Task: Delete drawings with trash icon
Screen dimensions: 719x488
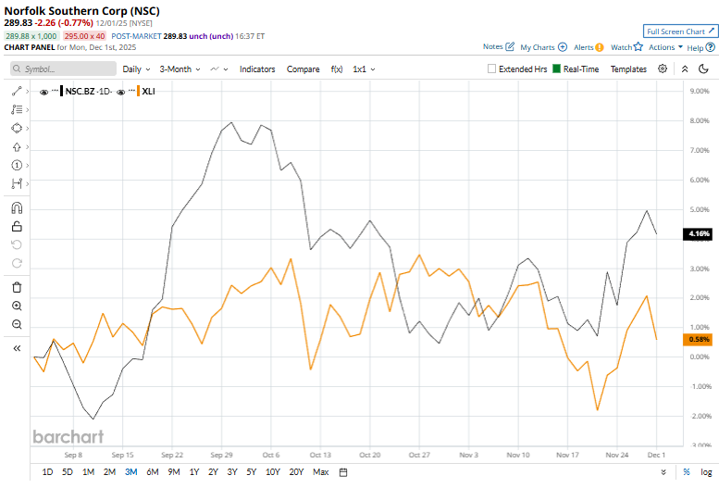Action: tap(17, 287)
